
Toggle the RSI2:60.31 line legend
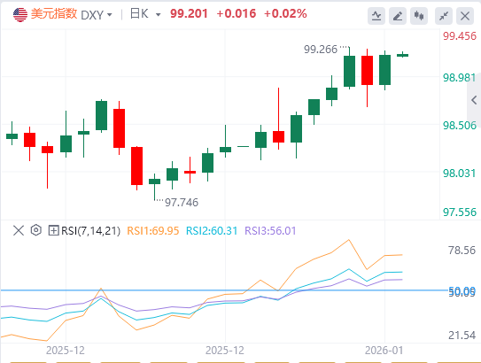(x=212, y=230)
